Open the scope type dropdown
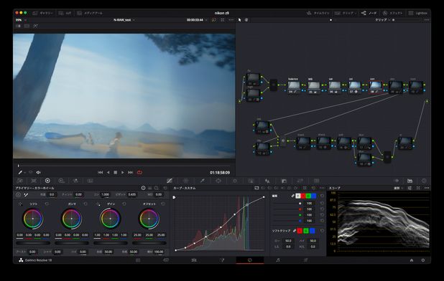444x281 pixels. 398,188
